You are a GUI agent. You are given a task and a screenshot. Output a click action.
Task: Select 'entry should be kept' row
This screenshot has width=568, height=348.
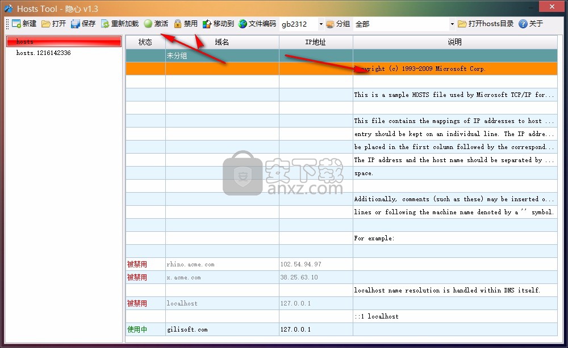pyautogui.click(x=341, y=134)
